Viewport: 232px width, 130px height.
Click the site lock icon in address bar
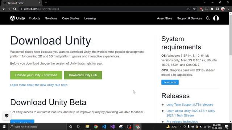click(21, 9)
